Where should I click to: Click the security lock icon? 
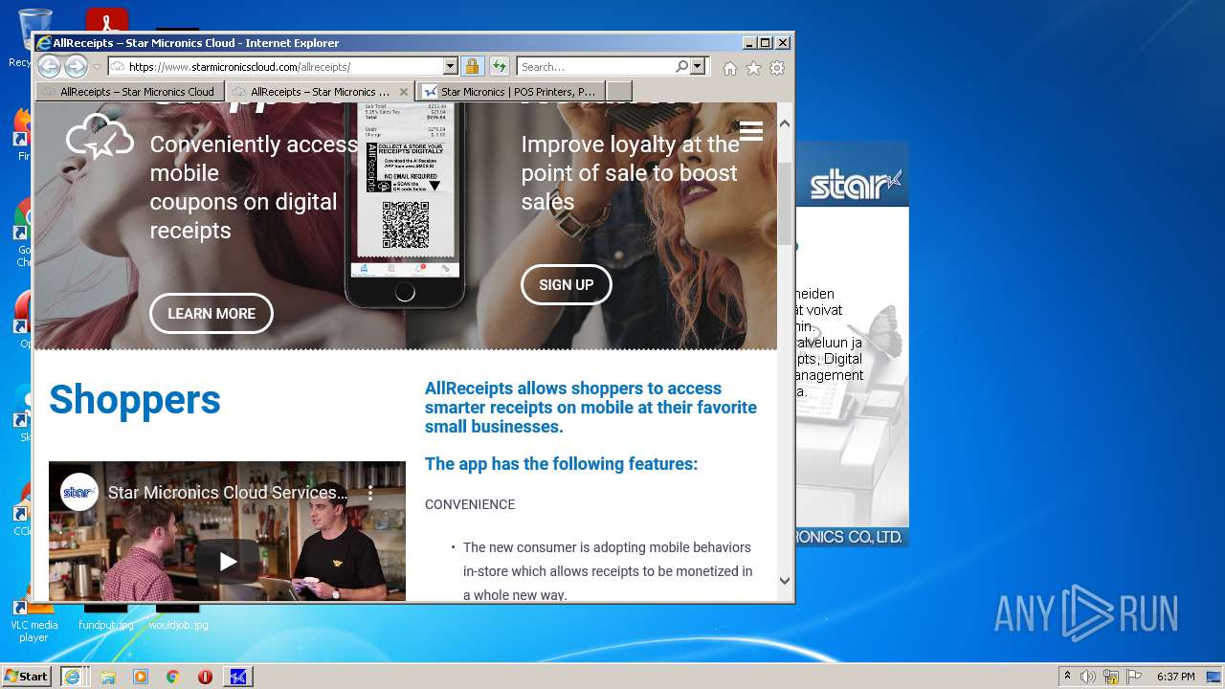pos(472,67)
